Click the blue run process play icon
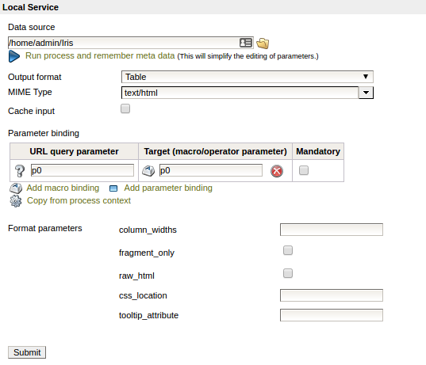The width and height of the screenshot is (426, 365). (14, 56)
